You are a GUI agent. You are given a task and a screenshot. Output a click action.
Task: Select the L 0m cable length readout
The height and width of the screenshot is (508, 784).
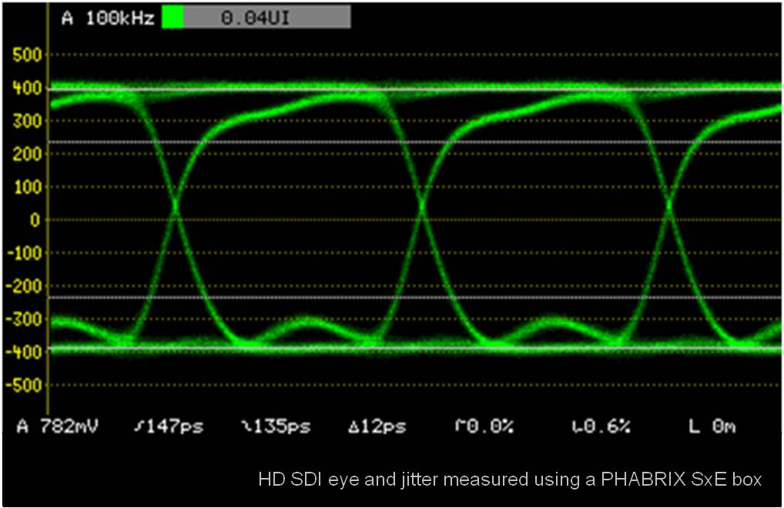712,426
